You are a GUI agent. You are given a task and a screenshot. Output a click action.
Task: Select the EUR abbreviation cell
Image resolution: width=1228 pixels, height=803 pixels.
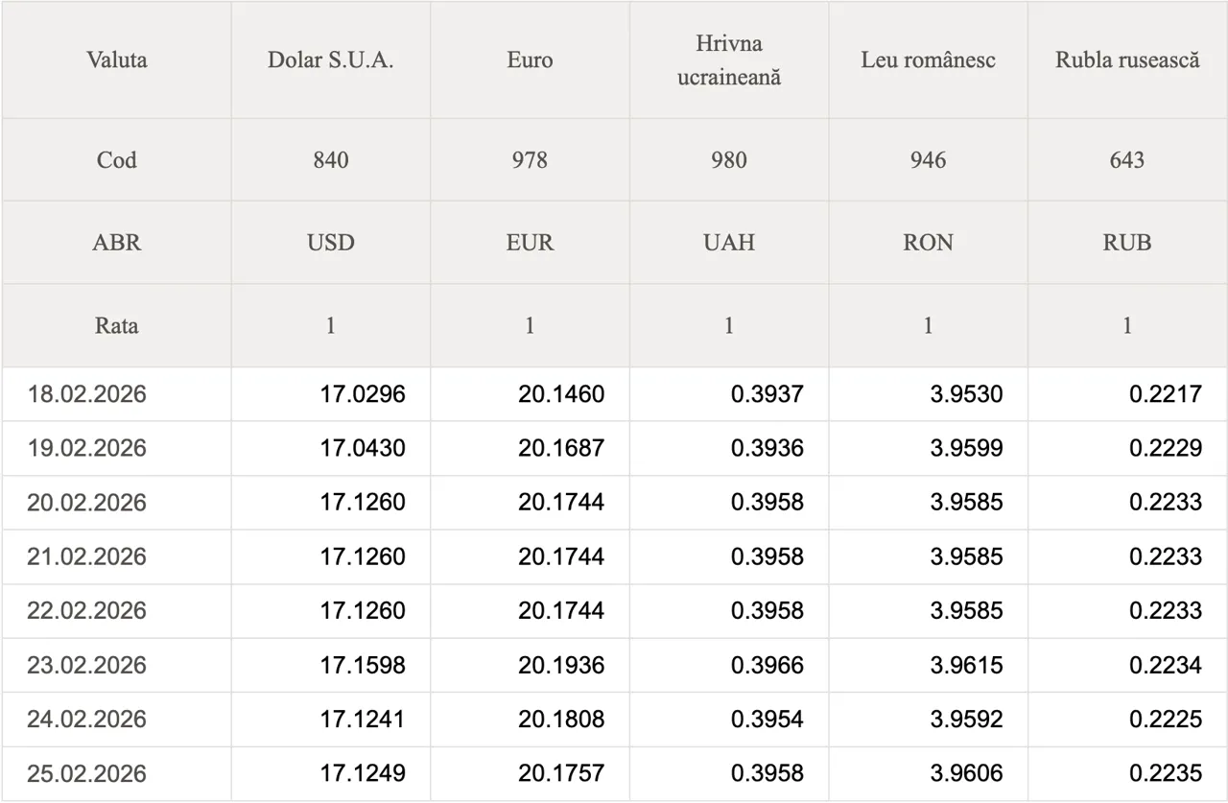pyautogui.click(x=530, y=243)
